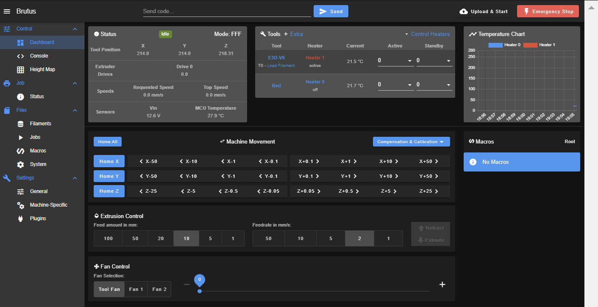The height and width of the screenshot is (307, 598).
Task: Click the Plugins plug icon
Action: click(x=20, y=218)
